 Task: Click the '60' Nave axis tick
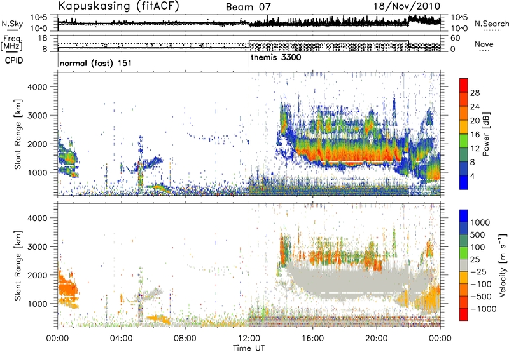pos(456,38)
